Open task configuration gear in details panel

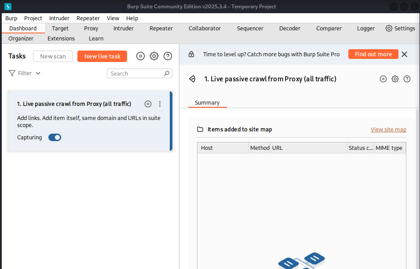(x=395, y=79)
